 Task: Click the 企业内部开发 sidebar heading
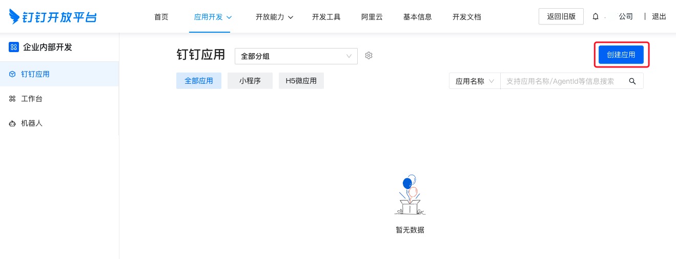click(48, 47)
